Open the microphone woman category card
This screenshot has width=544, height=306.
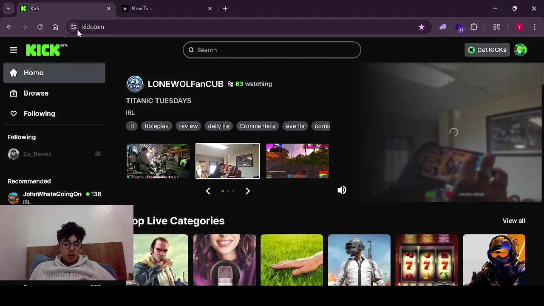(x=224, y=260)
